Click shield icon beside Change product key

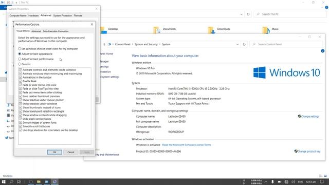point(296,151)
